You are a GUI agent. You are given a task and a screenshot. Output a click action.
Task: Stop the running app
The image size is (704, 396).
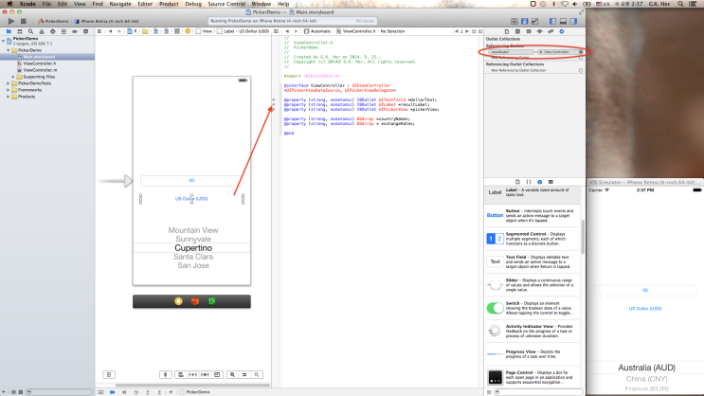(x=24, y=21)
